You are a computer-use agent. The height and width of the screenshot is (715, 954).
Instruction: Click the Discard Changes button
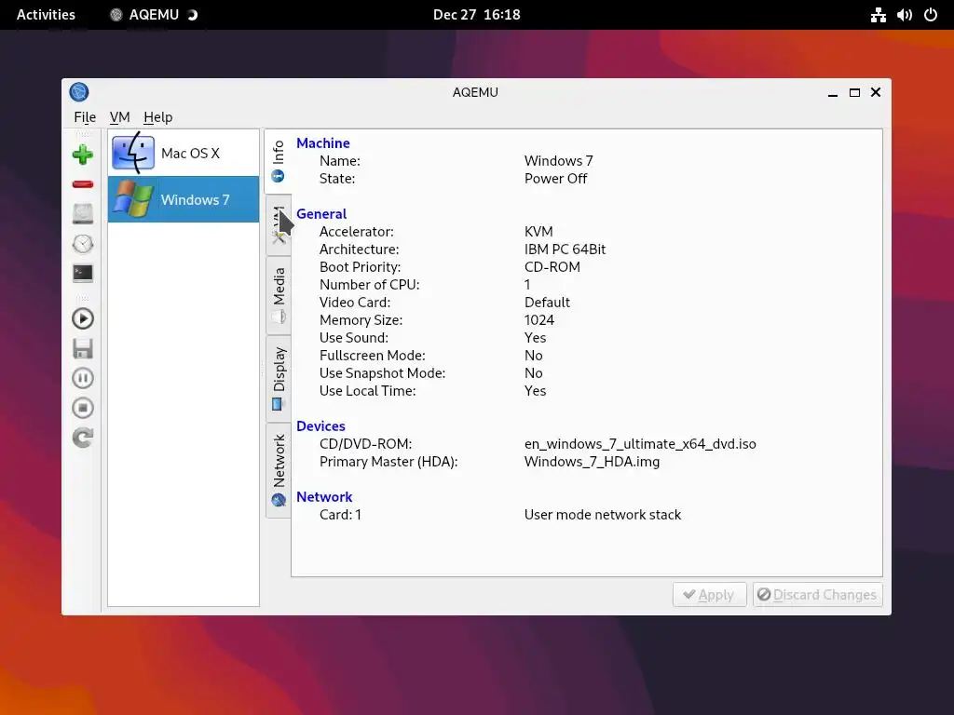[817, 595]
